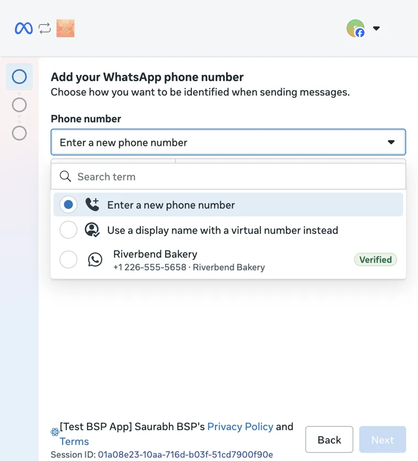Click the phone-plus icon
Image resolution: width=418 pixels, height=461 pixels.
tap(92, 205)
